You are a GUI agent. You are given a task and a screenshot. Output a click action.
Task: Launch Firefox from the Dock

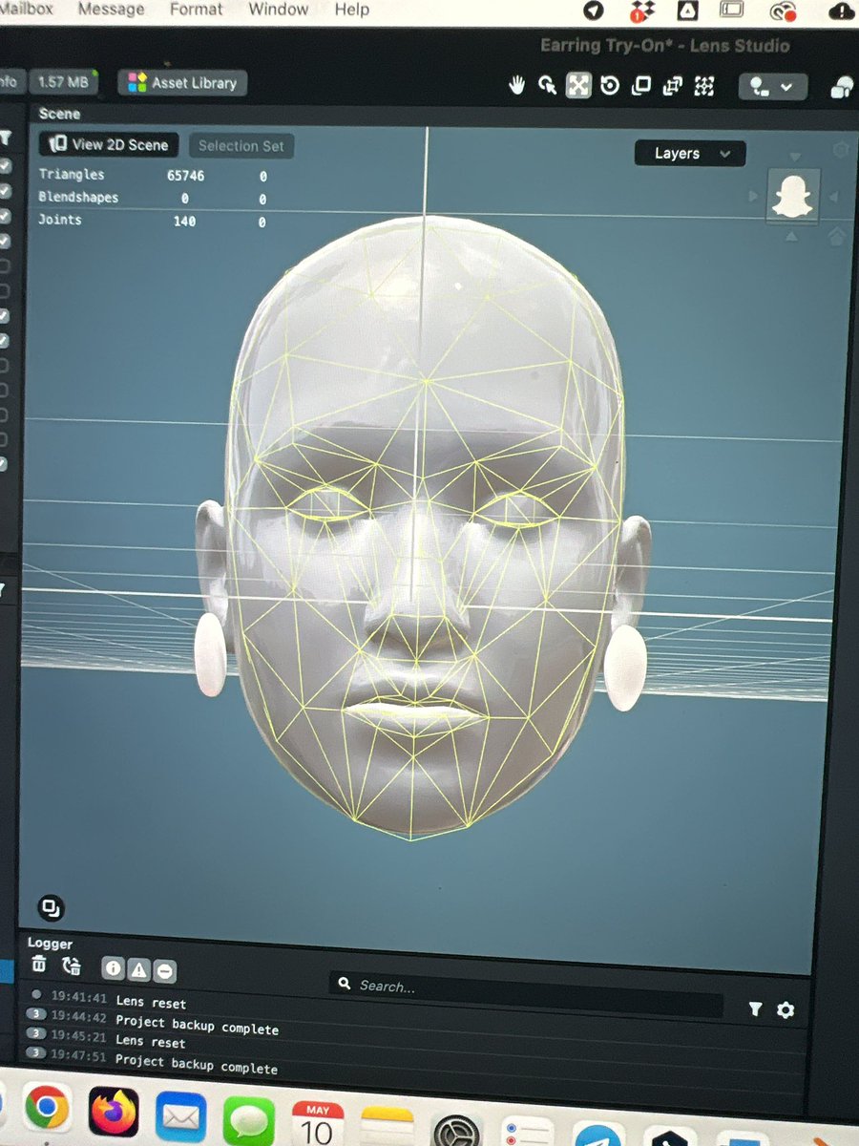pos(114,1113)
